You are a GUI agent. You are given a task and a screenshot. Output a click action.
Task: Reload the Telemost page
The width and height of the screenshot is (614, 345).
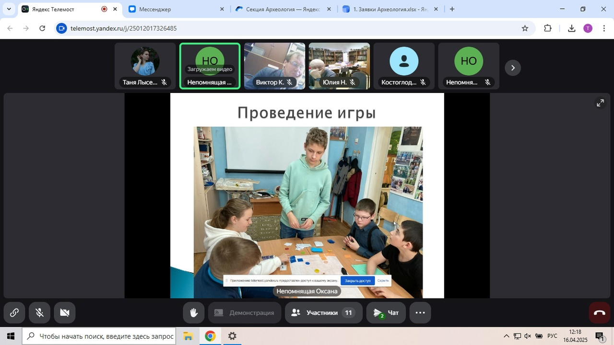[x=42, y=28]
